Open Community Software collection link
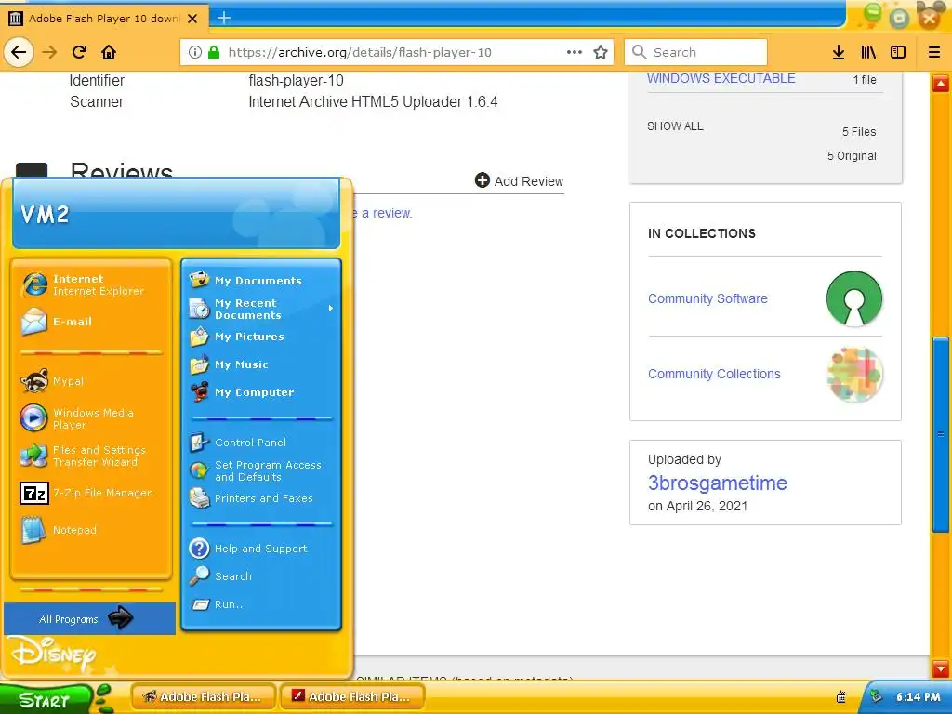Viewport: 952px width, 714px height. (707, 298)
